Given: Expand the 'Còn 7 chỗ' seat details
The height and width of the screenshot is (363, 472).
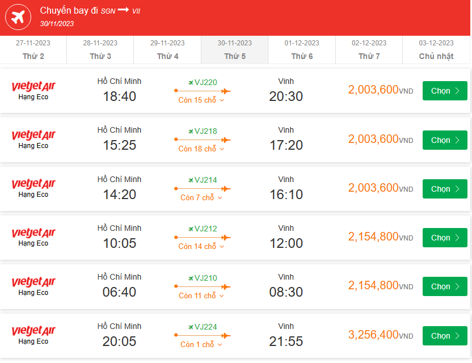Looking at the screenshot, I should pos(202,198).
